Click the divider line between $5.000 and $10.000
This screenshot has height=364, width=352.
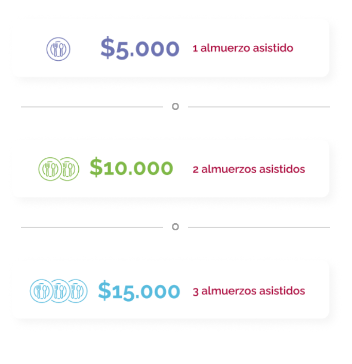pyautogui.click(x=93, y=107)
